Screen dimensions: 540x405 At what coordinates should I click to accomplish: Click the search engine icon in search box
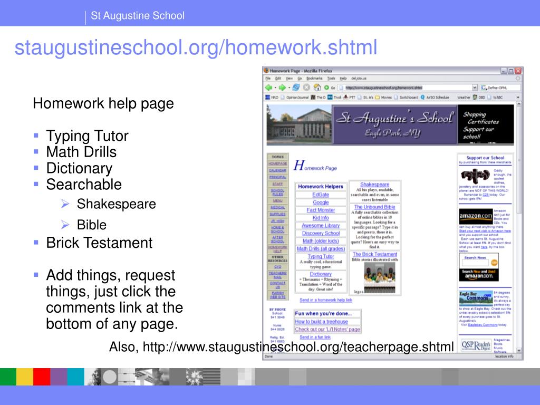(x=484, y=88)
